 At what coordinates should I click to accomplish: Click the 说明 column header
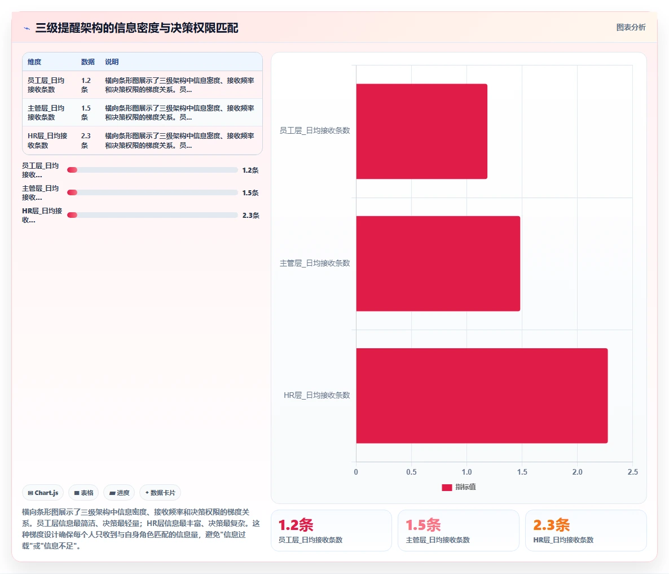tap(112, 62)
